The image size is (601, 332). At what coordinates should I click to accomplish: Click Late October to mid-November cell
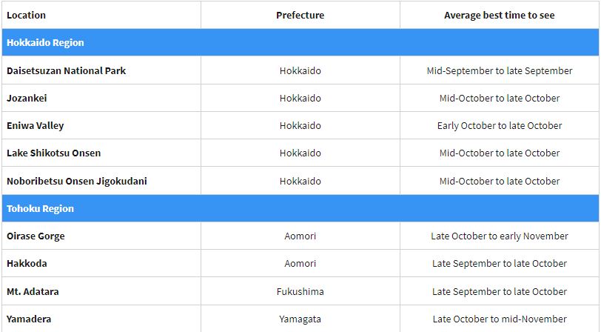tap(499, 319)
